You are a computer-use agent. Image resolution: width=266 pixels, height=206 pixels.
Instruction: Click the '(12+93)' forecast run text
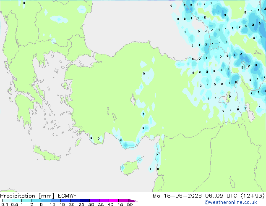coord(253,195)
